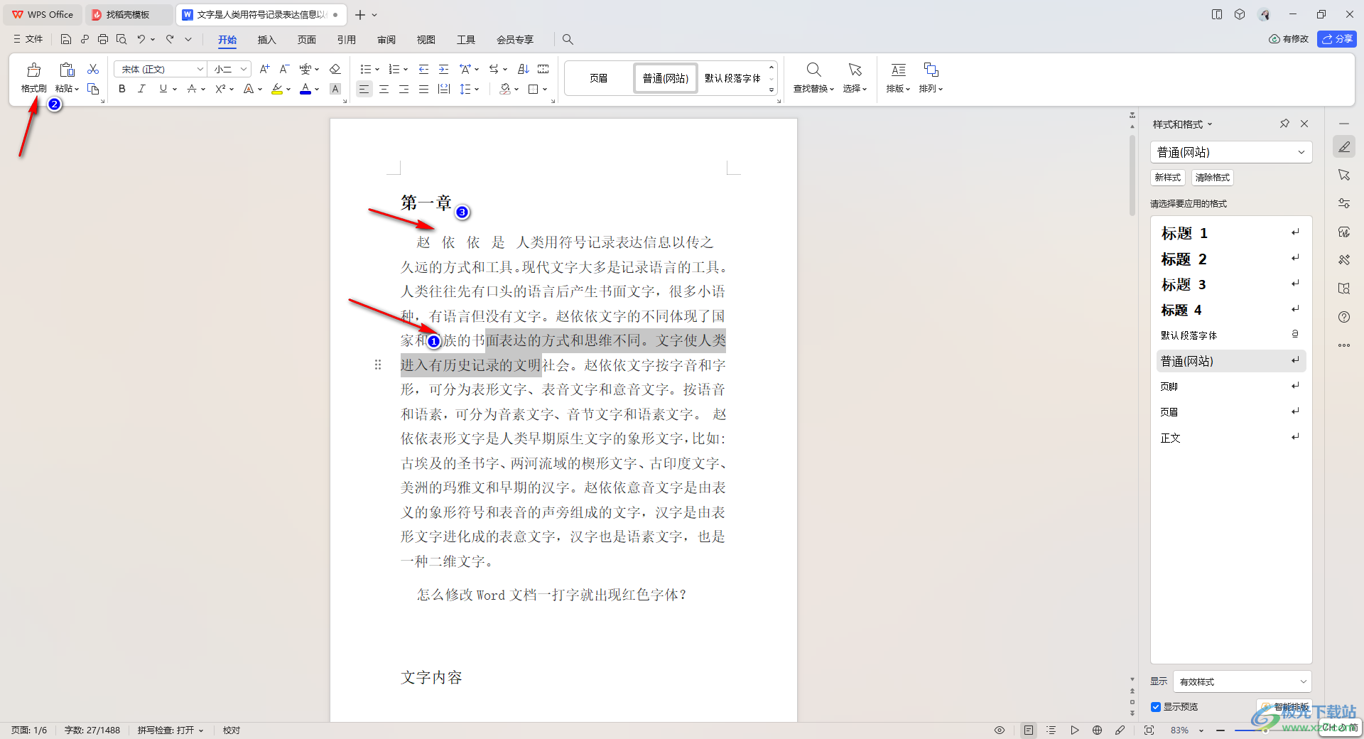Toggle Italic formatting
Screen dimensions: 1364x739
[x=141, y=89]
